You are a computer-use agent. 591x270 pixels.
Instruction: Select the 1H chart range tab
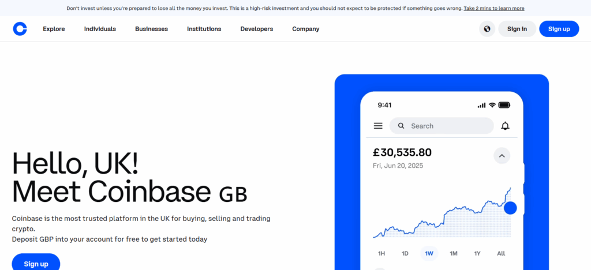tap(381, 253)
